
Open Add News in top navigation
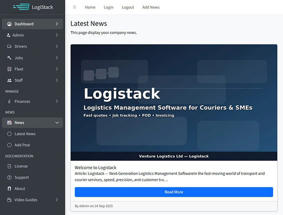click(151, 7)
